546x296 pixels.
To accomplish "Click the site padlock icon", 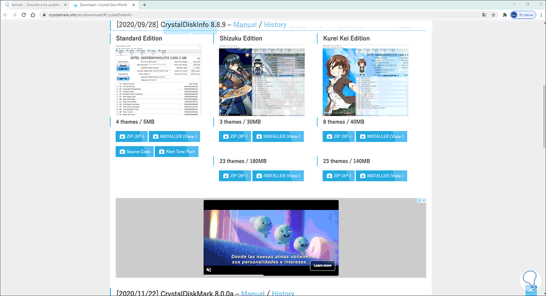I will click(x=44, y=15).
